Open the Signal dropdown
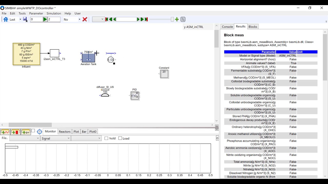Image resolution: width=328 pixels, height=184 pixels. pyautogui.click(x=55, y=138)
